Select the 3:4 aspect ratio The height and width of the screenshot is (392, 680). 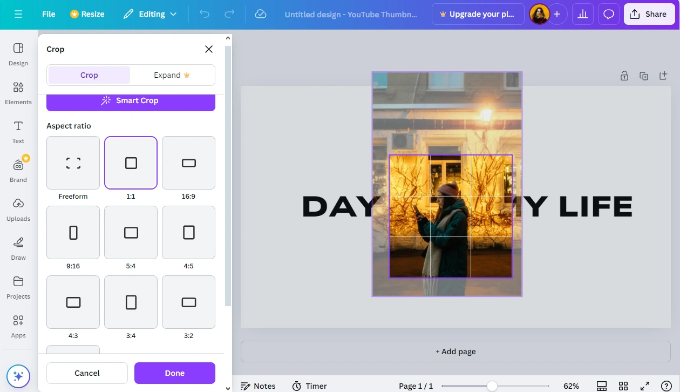pyautogui.click(x=131, y=302)
